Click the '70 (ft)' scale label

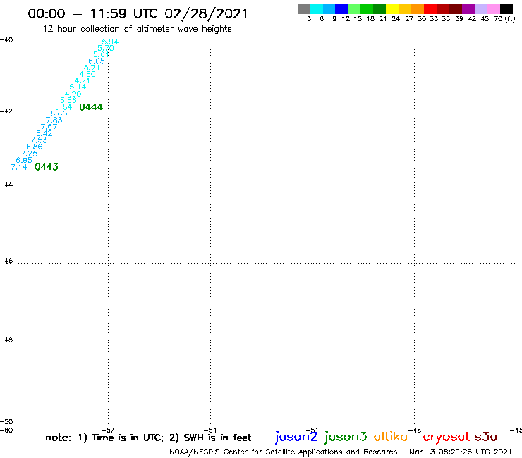coord(504,18)
